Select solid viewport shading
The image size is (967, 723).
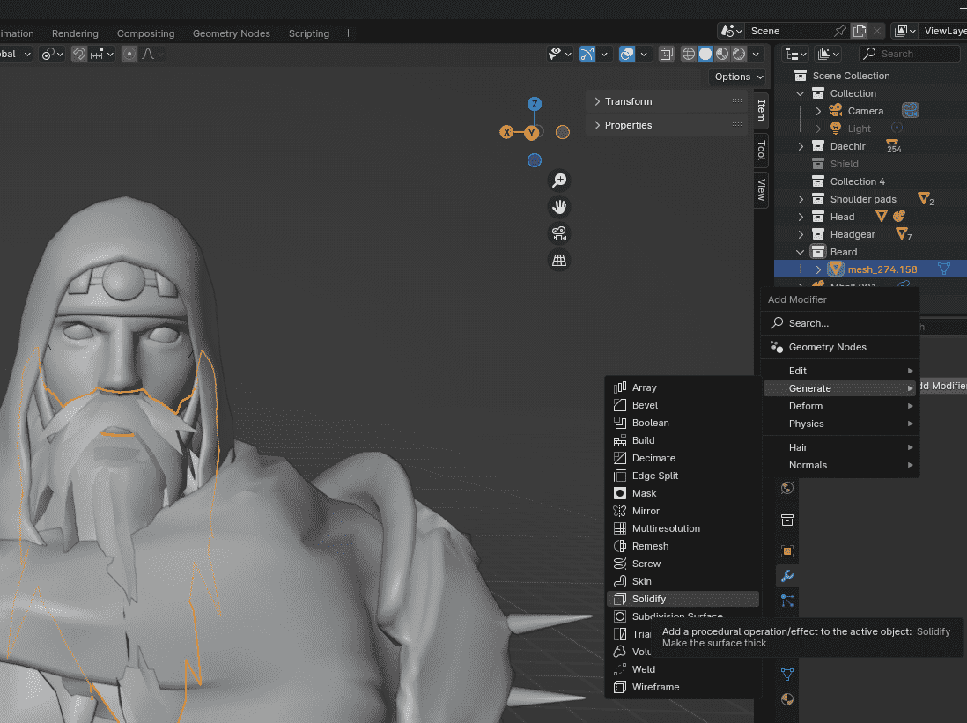[x=705, y=54]
